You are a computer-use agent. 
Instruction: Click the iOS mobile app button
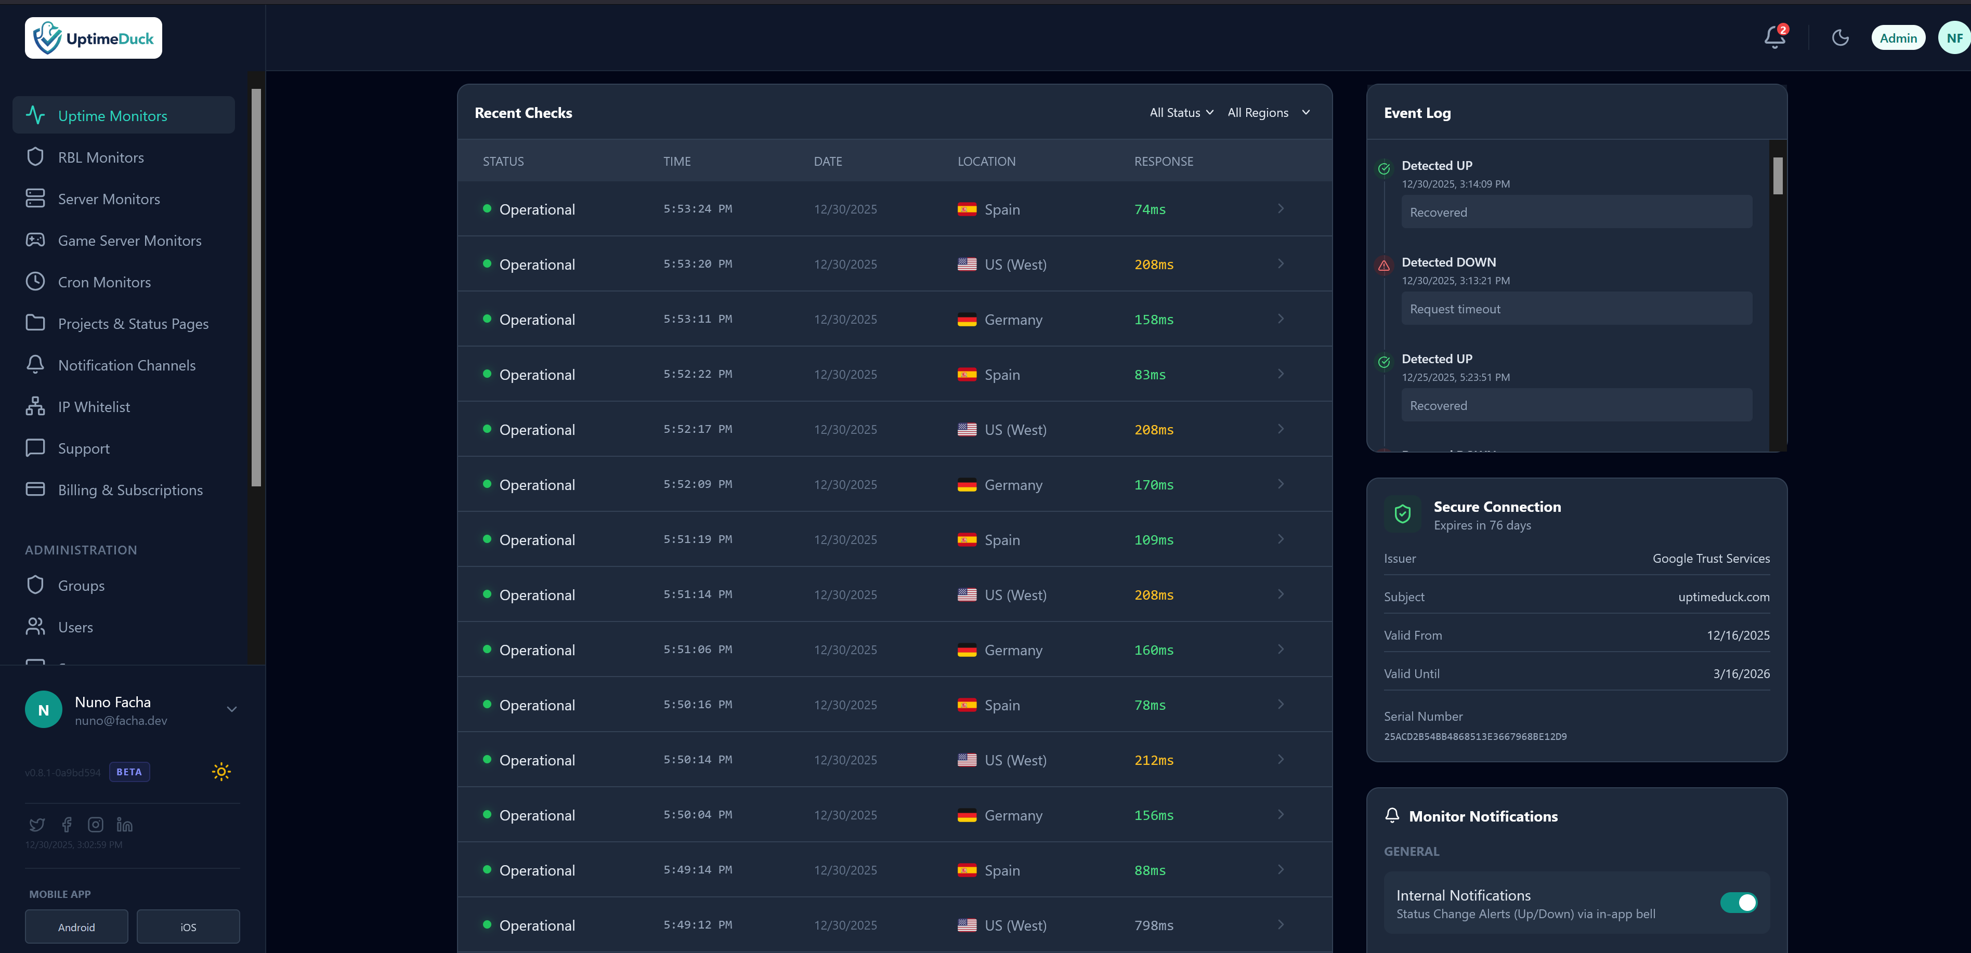(188, 927)
